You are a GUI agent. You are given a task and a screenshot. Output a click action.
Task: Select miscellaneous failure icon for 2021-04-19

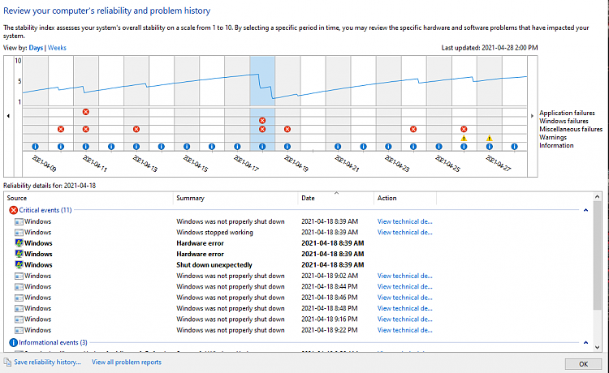(287, 129)
